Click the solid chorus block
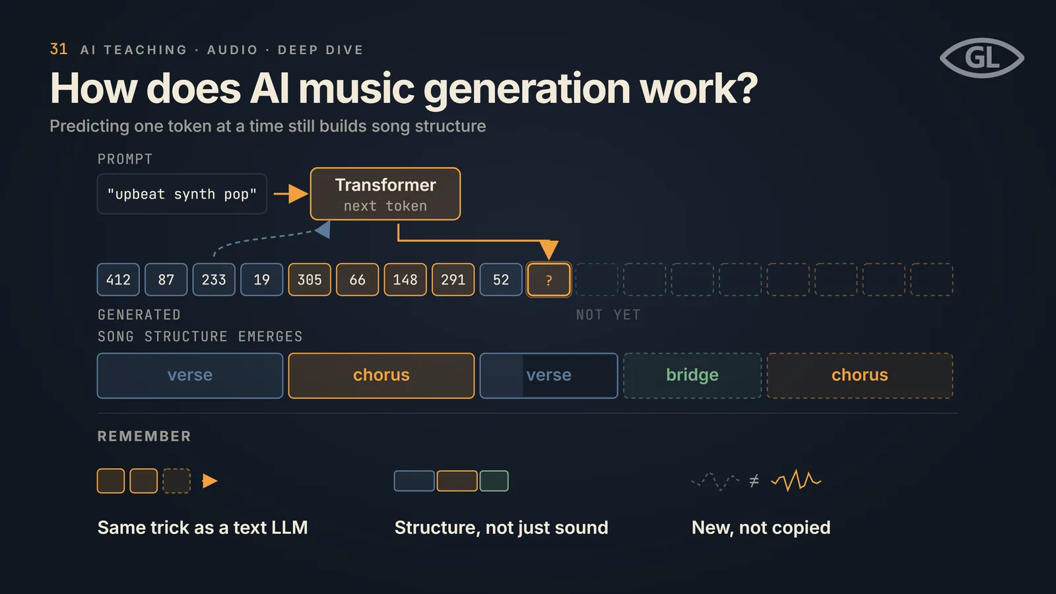 381,376
